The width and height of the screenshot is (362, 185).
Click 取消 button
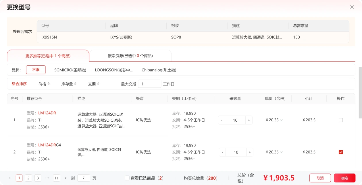[320, 178]
